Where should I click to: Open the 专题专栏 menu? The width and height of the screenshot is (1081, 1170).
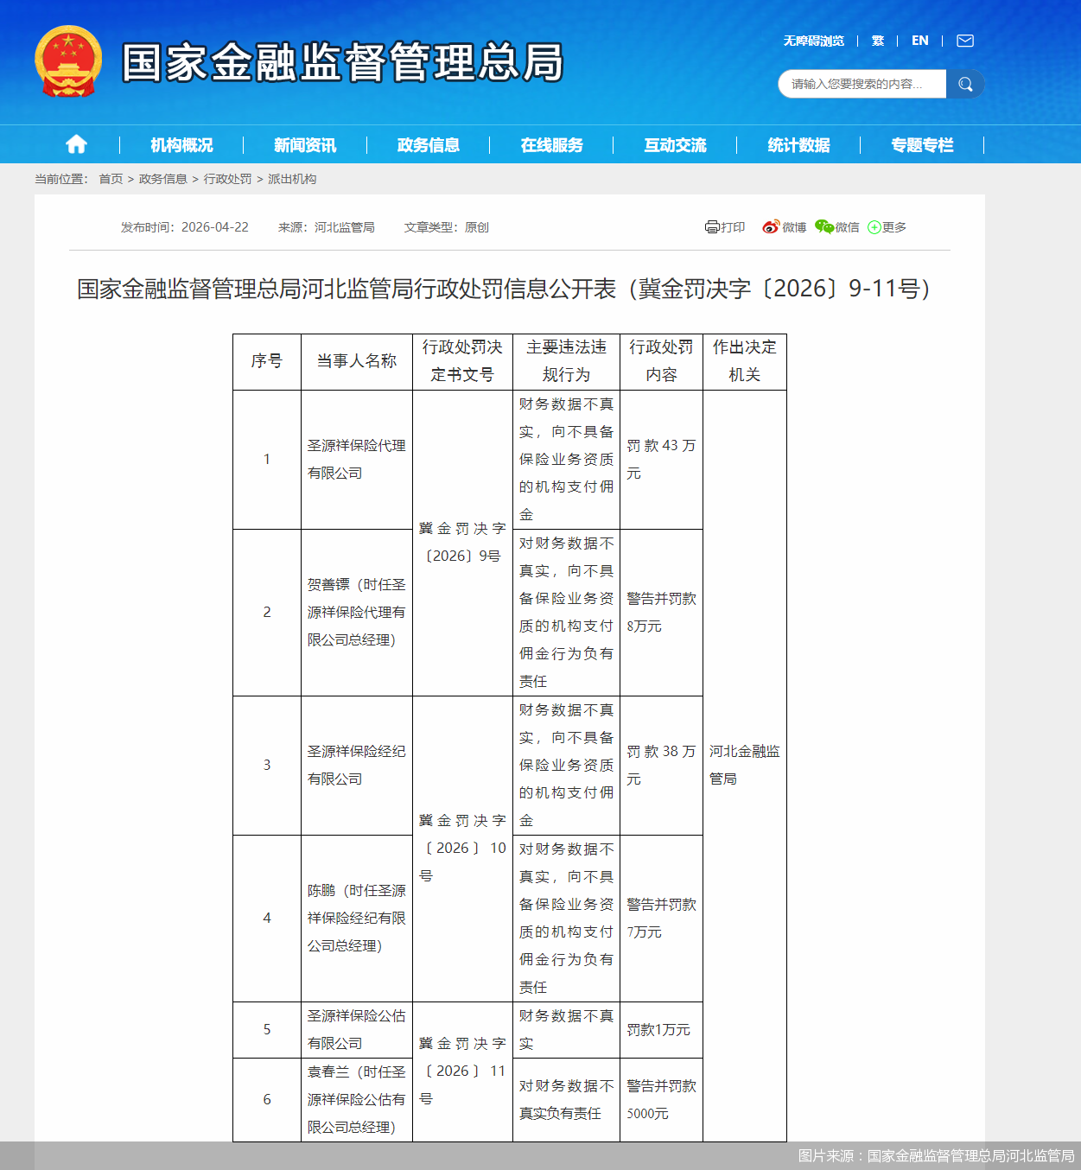click(x=923, y=144)
